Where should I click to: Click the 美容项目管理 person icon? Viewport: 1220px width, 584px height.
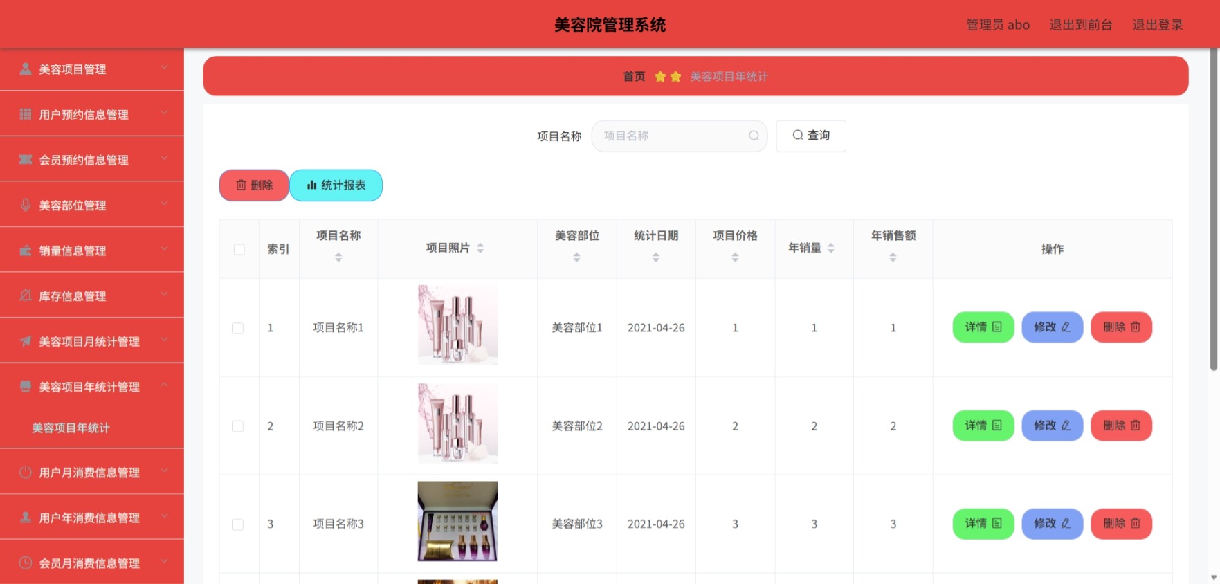(26, 69)
